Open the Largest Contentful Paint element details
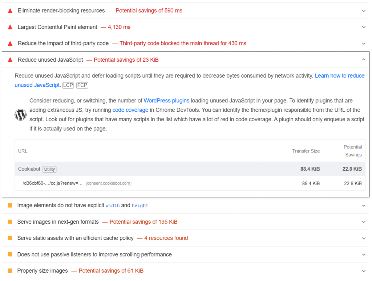Viewport: 372px width, 281px height. point(364,27)
